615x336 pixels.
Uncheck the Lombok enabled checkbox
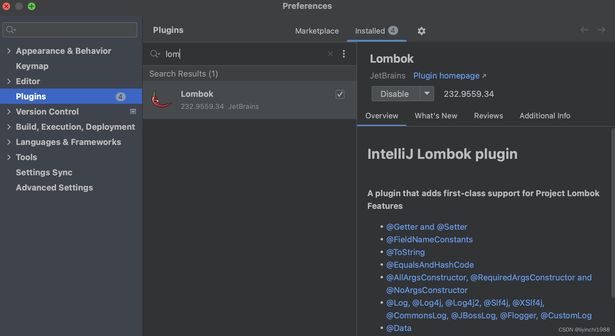[x=340, y=94]
